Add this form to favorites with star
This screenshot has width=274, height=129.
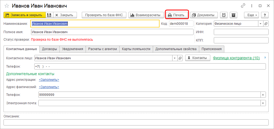[7, 6]
